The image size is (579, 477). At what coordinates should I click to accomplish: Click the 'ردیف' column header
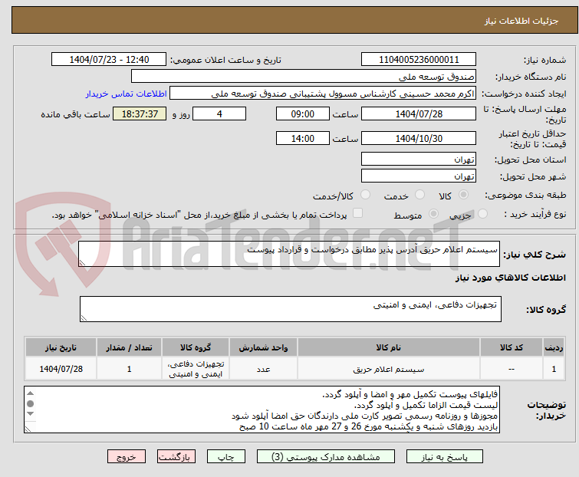pos(554,347)
